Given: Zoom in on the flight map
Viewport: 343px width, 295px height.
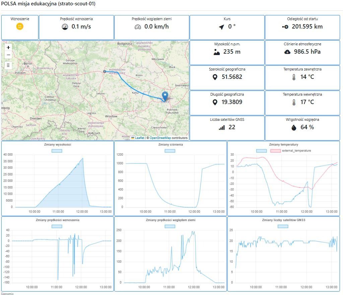Looking at the screenshot, I should point(8,47).
